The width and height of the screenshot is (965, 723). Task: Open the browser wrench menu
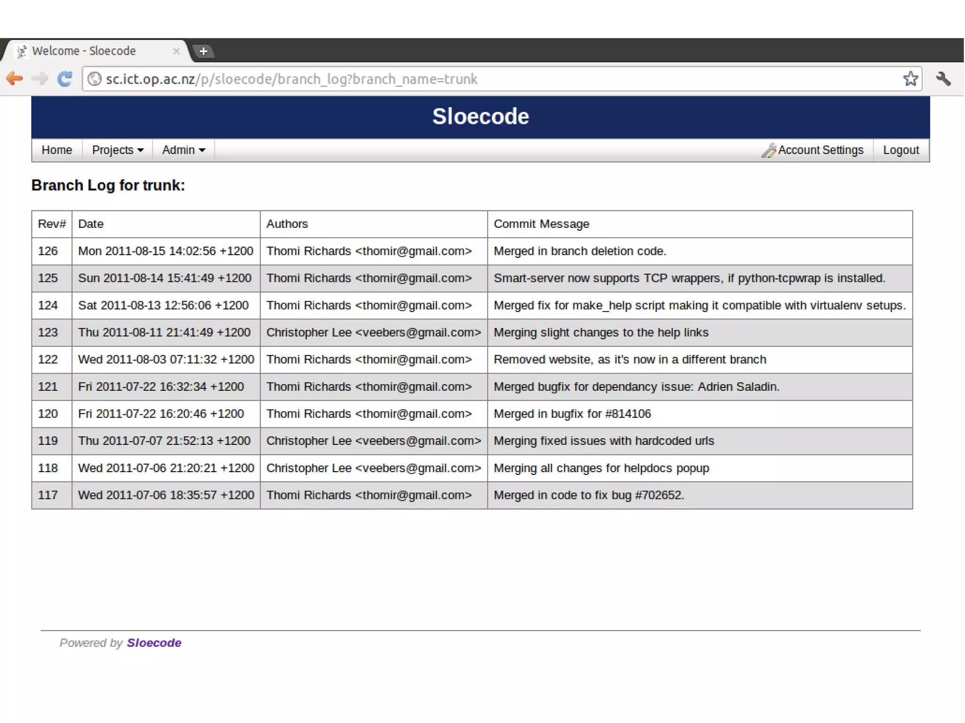coord(943,79)
